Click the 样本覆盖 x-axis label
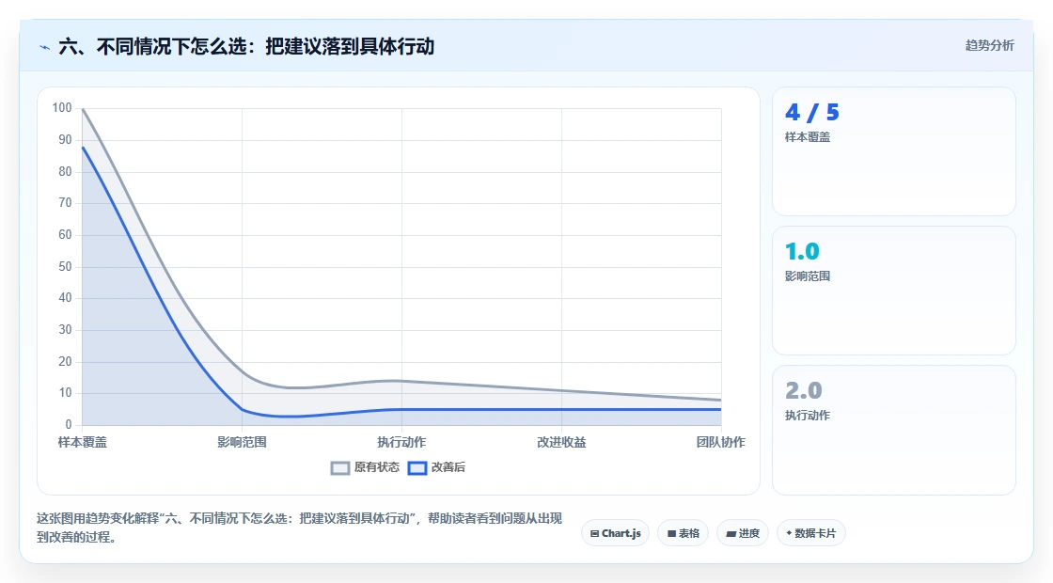The width and height of the screenshot is (1053, 583). [x=83, y=442]
